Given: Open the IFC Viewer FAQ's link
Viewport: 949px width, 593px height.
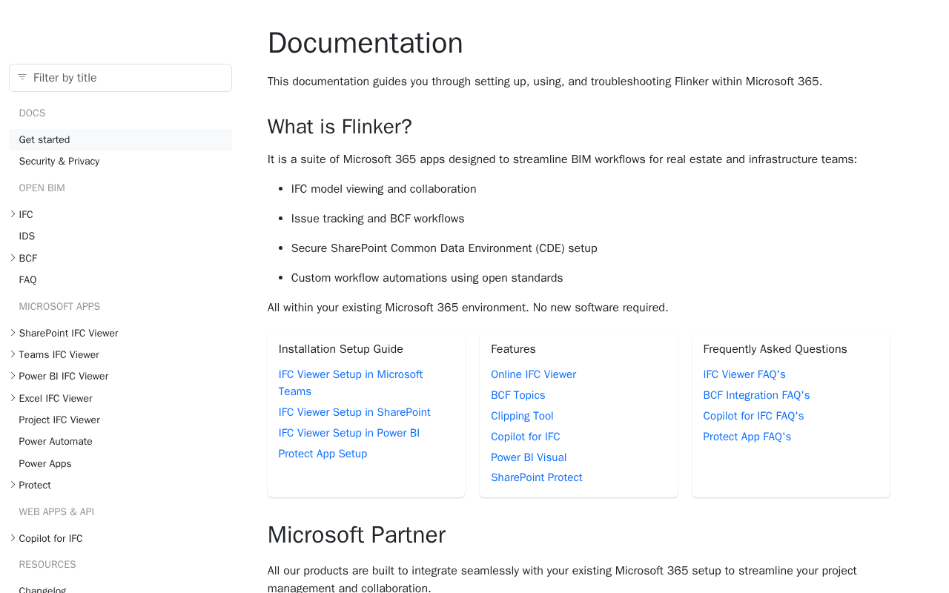Looking at the screenshot, I should [x=744, y=374].
